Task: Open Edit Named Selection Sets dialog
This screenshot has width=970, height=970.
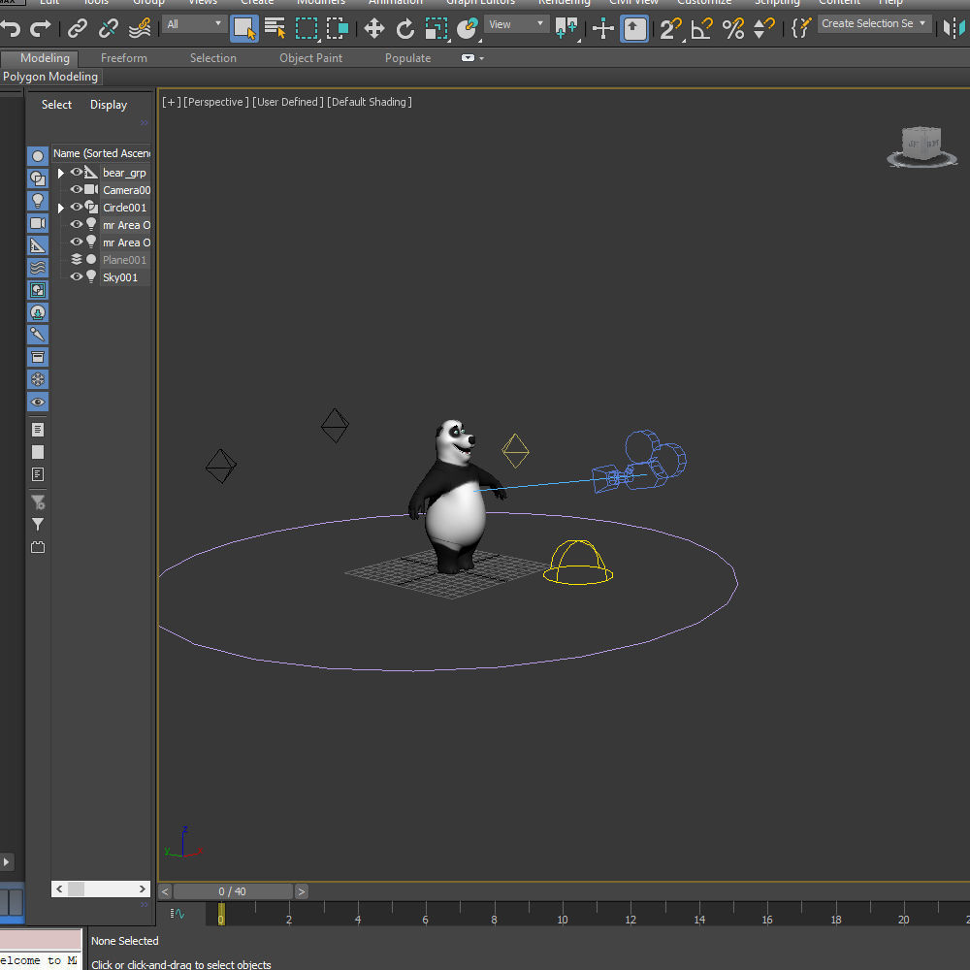Action: tap(801, 28)
